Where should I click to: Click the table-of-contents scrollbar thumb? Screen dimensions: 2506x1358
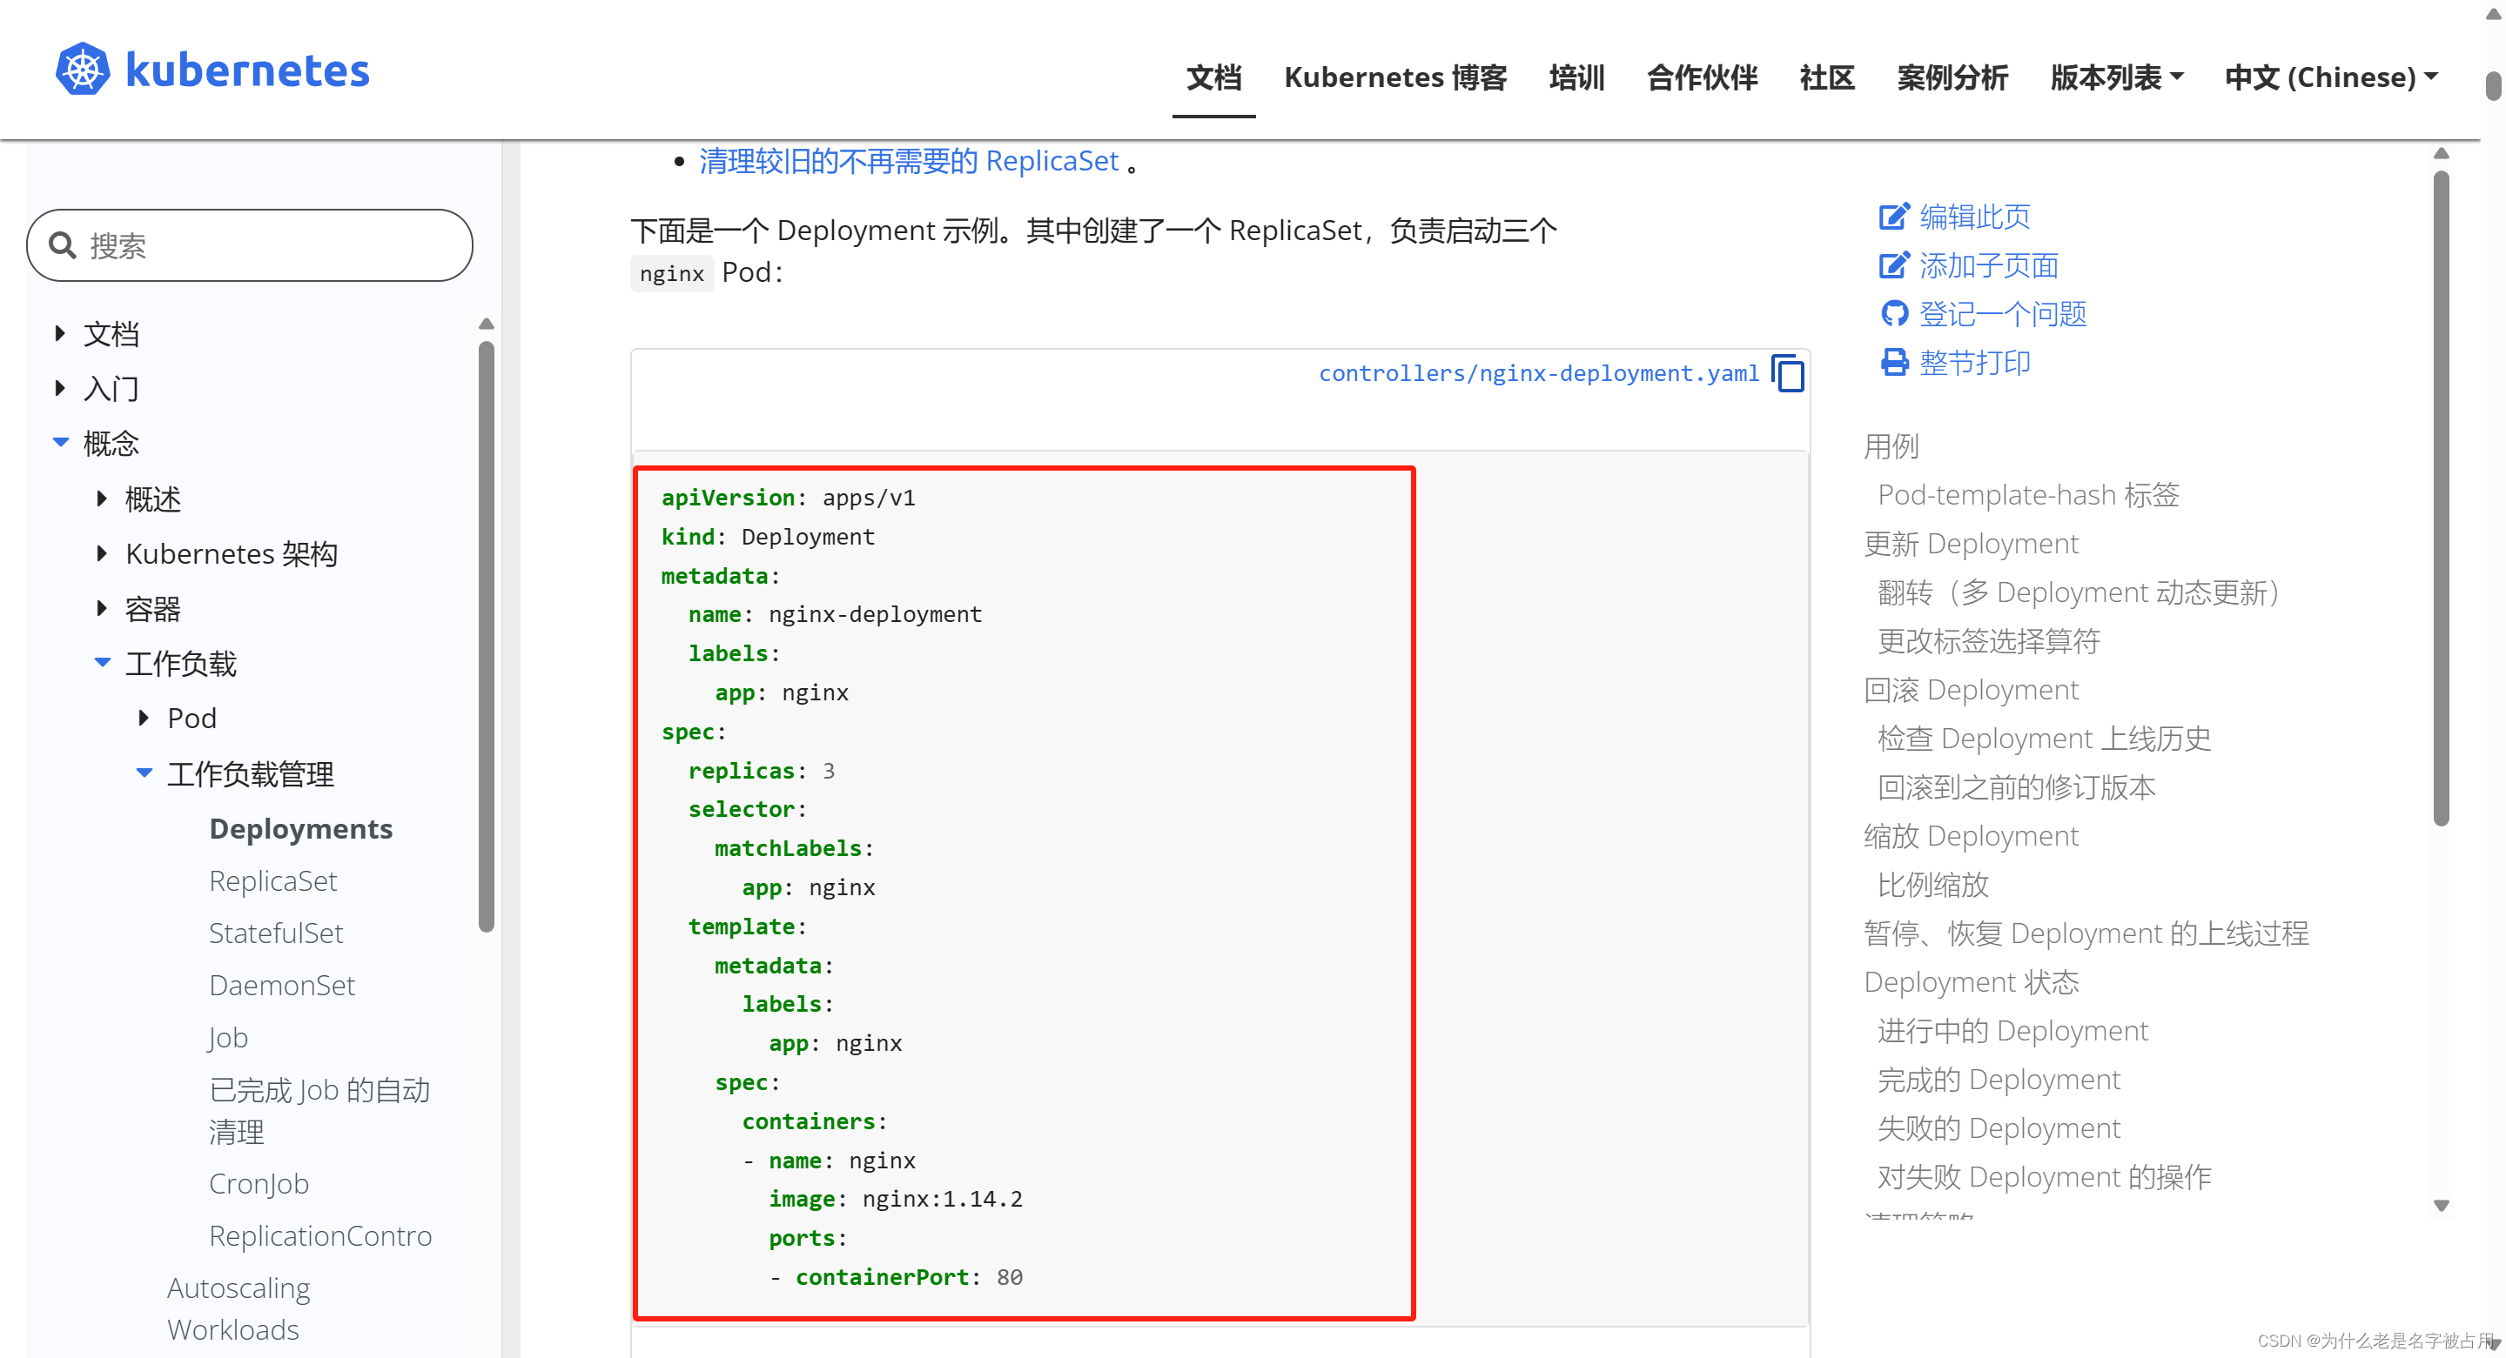pos(2441,498)
